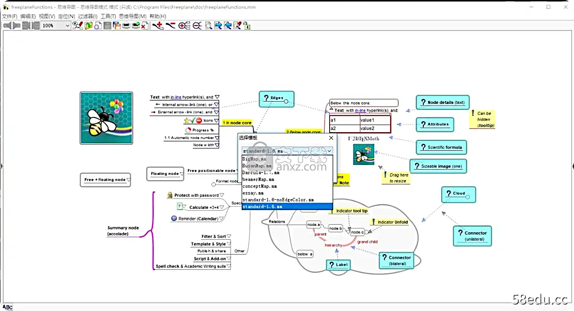
Task: Expand the Script & Add-on node triangle
Action: (x=229, y=259)
